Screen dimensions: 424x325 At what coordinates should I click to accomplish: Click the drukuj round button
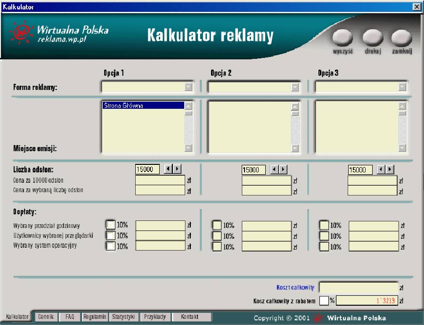pos(373,38)
